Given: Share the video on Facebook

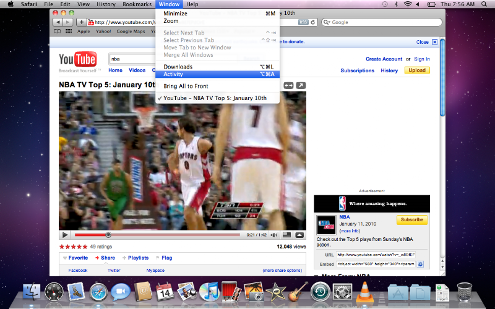Looking at the screenshot, I should coord(78,271).
